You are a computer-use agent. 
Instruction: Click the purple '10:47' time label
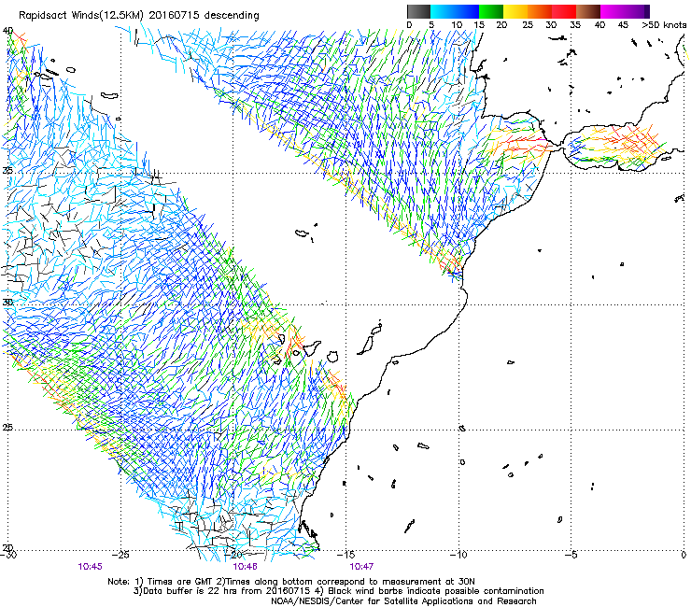[x=361, y=567]
